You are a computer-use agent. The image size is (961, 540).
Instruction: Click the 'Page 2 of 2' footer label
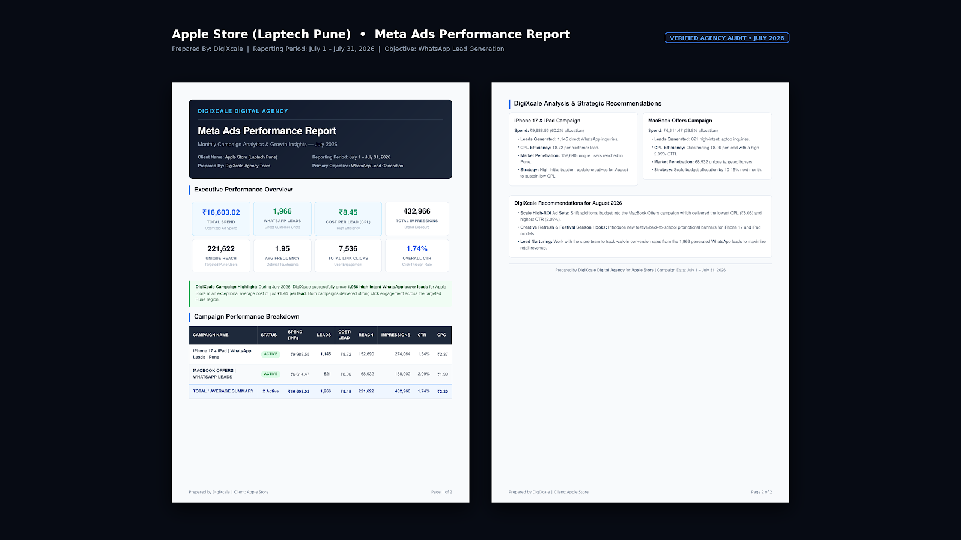pyautogui.click(x=762, y=492)
